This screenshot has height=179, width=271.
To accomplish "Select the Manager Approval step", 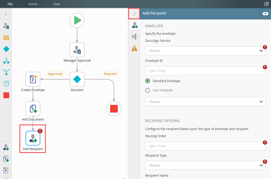I will [77, 50].
